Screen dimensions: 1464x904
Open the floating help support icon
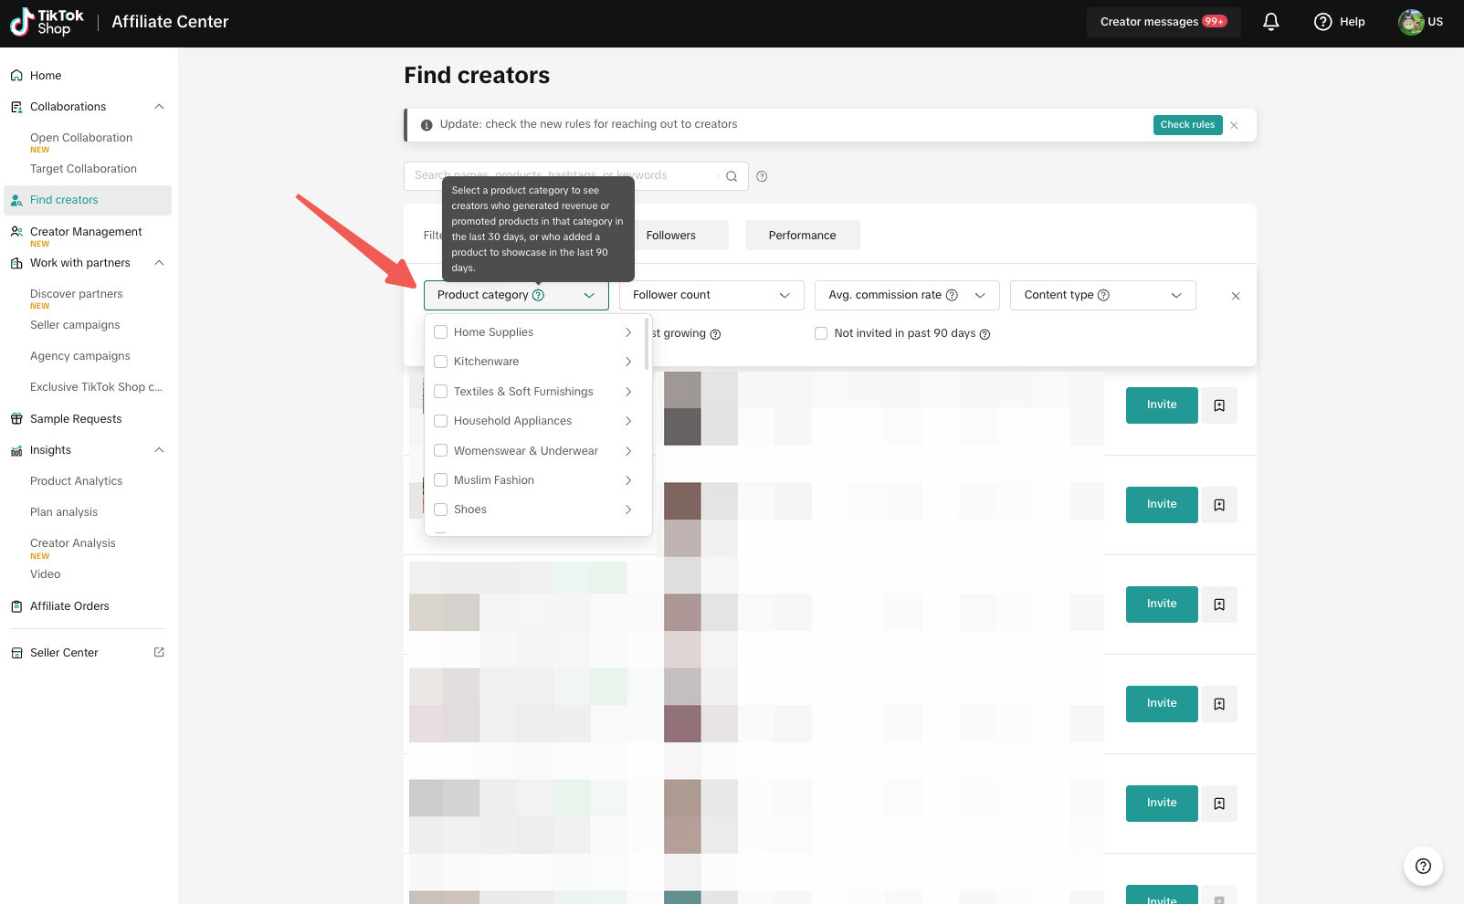[x=1422, y=866]
